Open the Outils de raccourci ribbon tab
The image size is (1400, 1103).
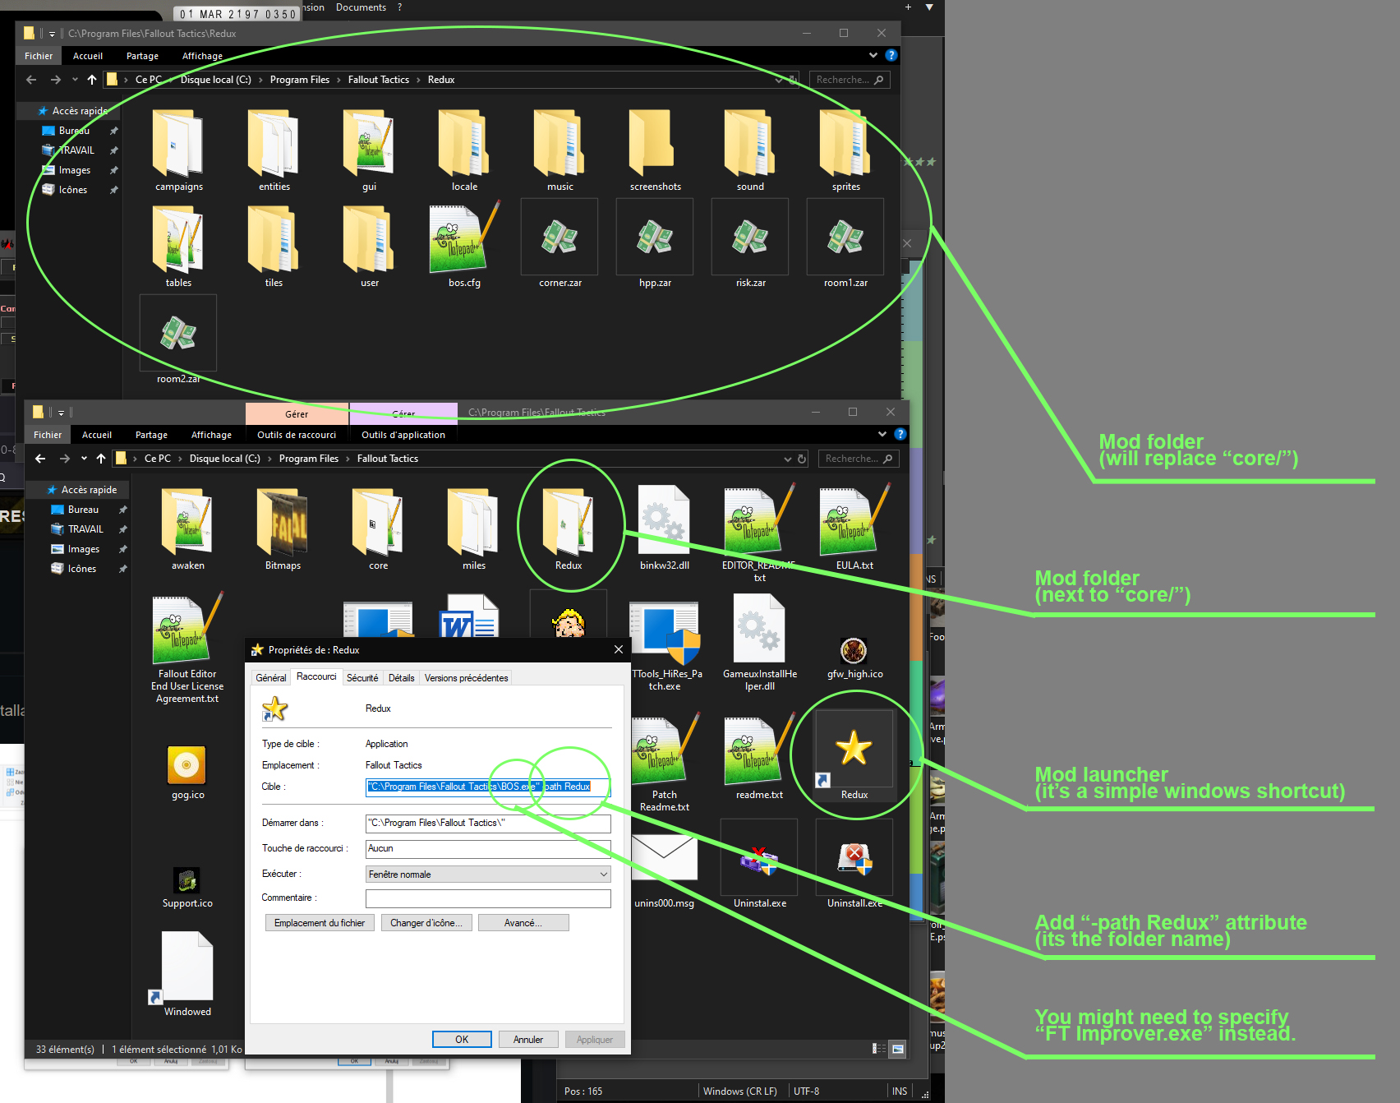click(x=297, y=435)
